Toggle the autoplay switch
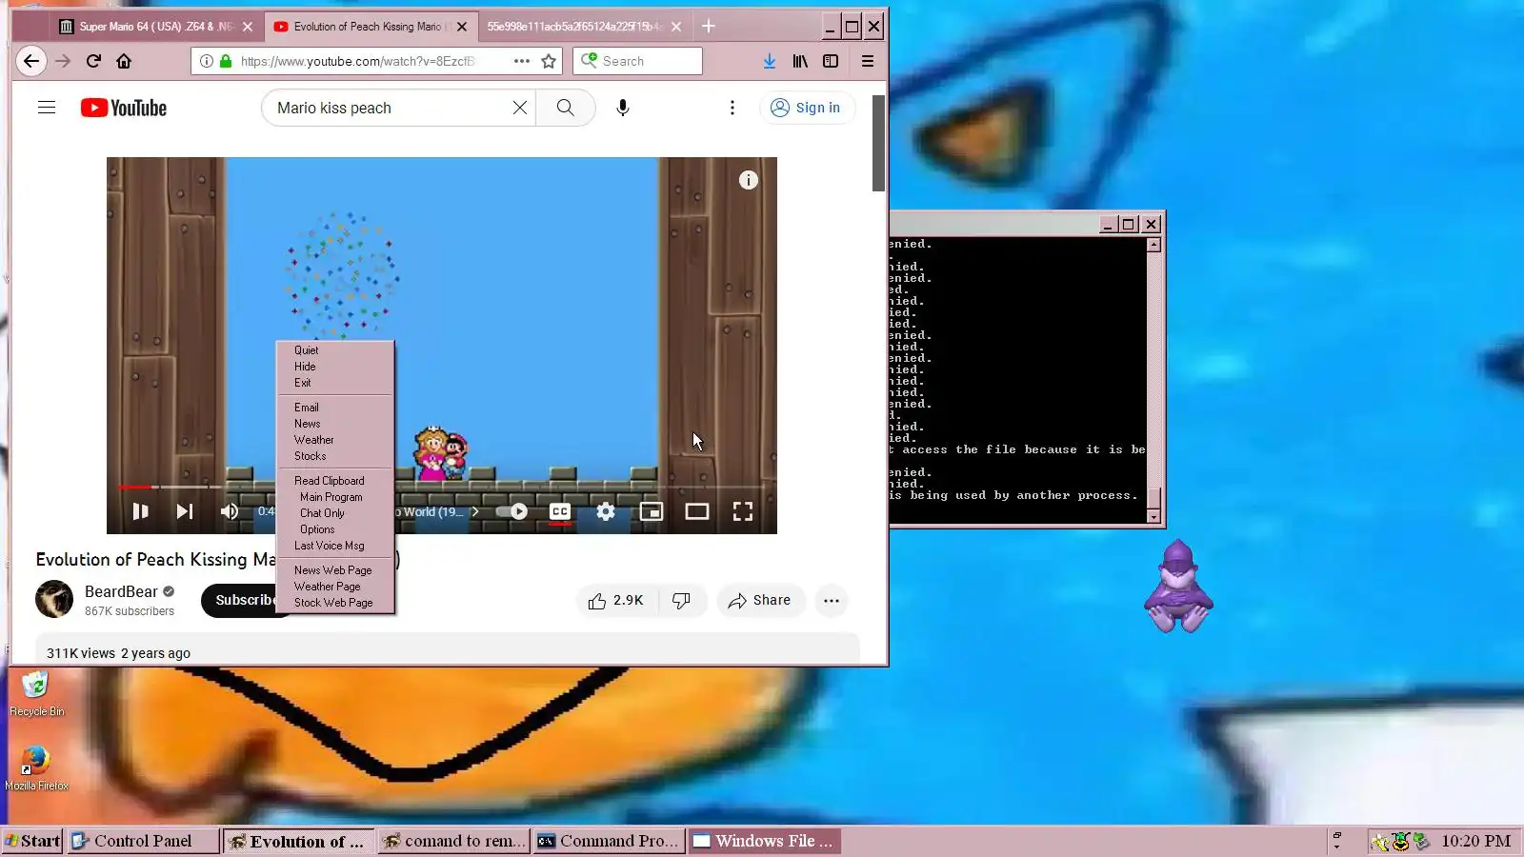Screen dimensions: 1524x857 click(x=512, y=511)
